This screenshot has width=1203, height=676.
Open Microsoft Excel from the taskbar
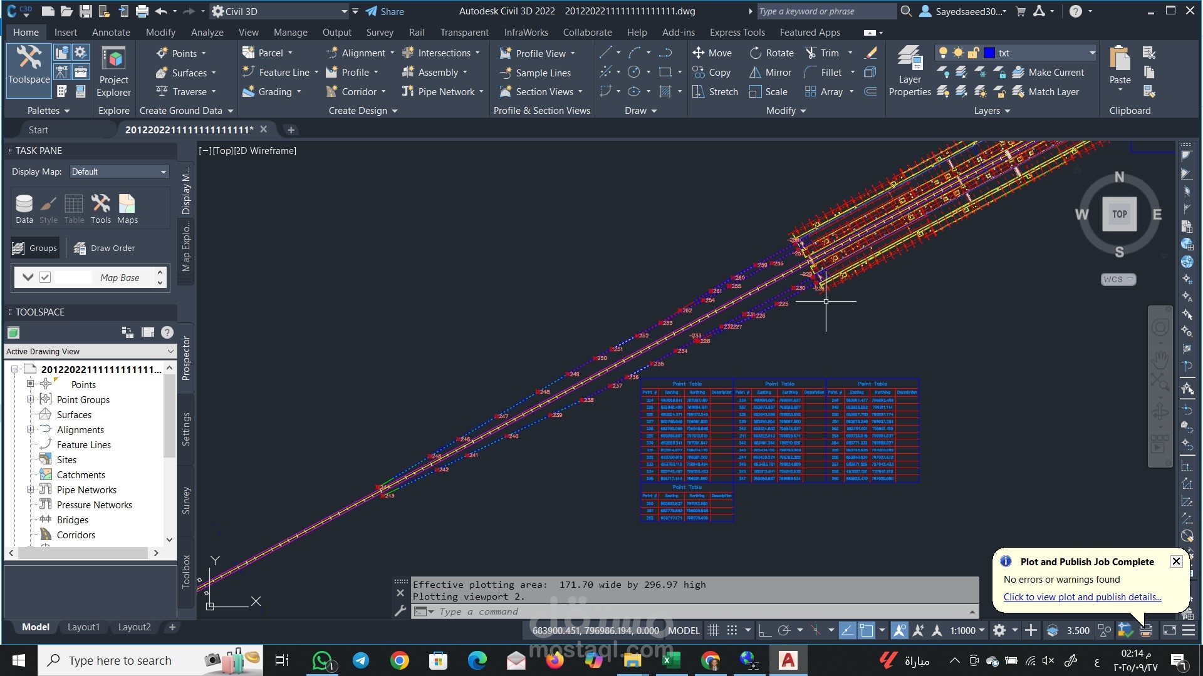click(672, 660)
